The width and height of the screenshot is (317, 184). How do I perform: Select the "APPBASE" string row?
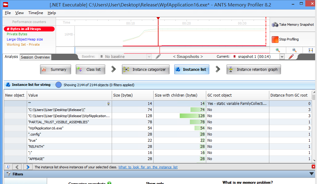tap(158, 159)
